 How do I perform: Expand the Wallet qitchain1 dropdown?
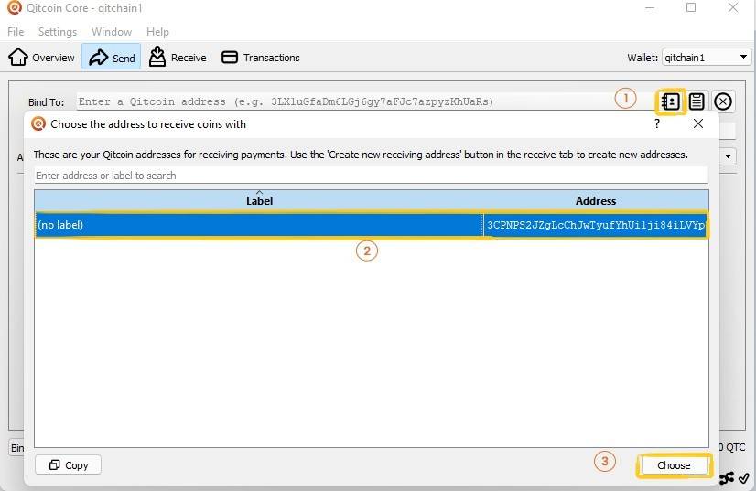pyautogui.click(x=707, y=58)
